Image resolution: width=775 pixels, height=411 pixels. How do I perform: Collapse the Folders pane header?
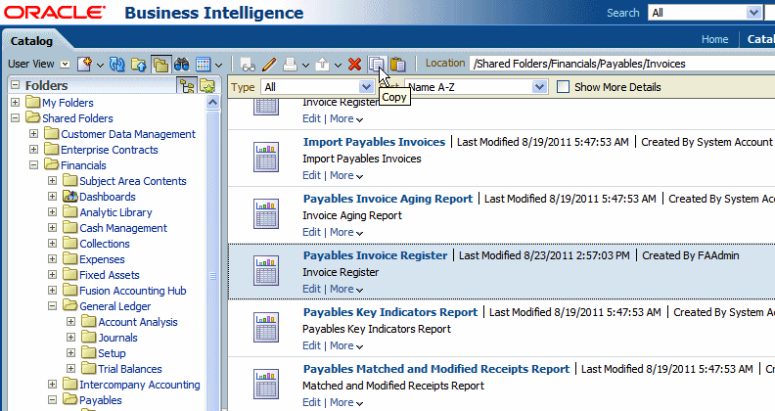click(16, 85)
